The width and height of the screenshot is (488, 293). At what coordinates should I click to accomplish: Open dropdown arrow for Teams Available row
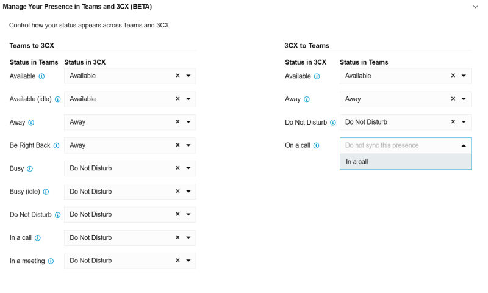coord(188,76)
